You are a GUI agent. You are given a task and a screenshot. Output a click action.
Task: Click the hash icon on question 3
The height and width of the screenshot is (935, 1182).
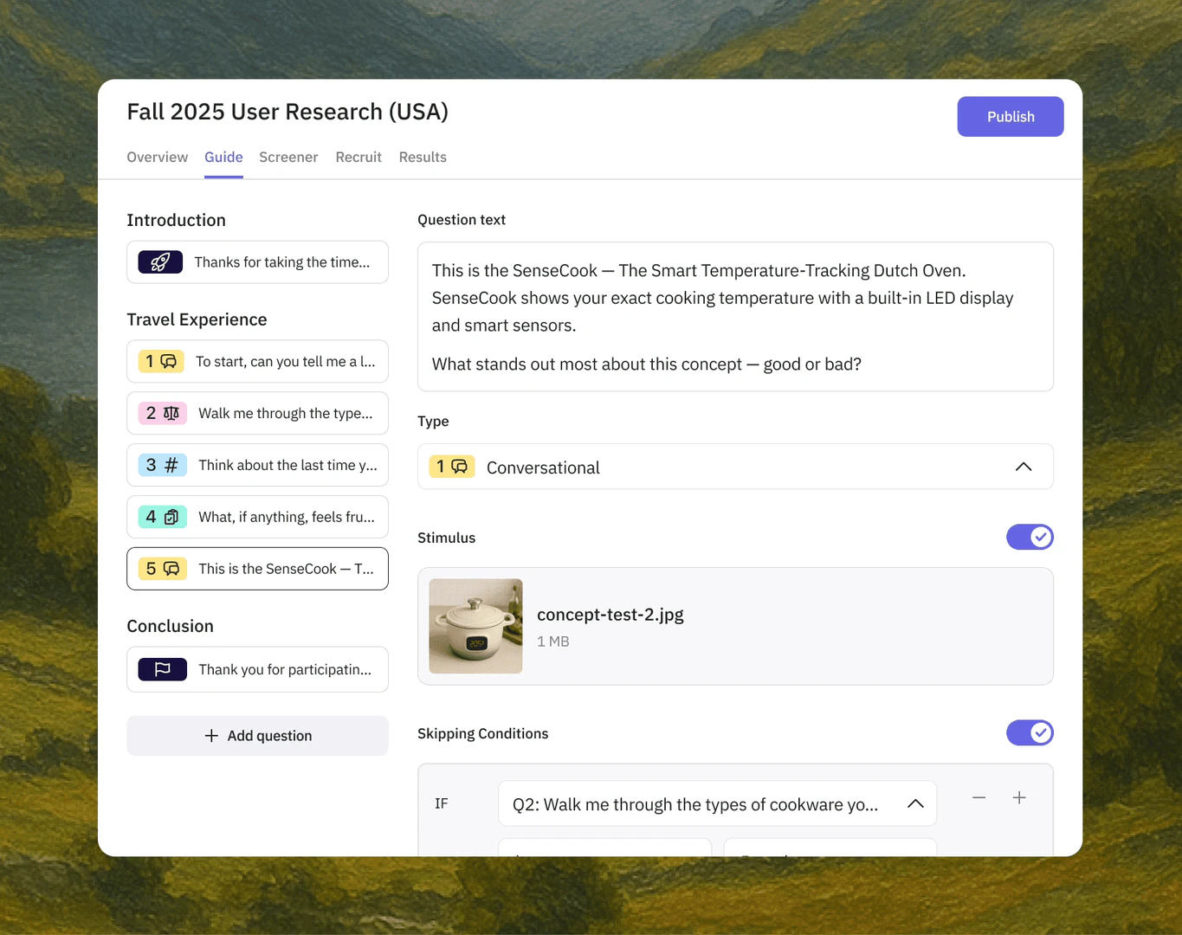coord(171,465)
